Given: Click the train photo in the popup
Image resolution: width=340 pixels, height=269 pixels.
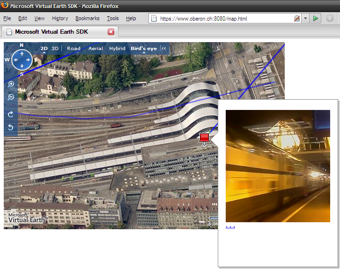Looking at the screenshot, I should click(x=278, y=166).
